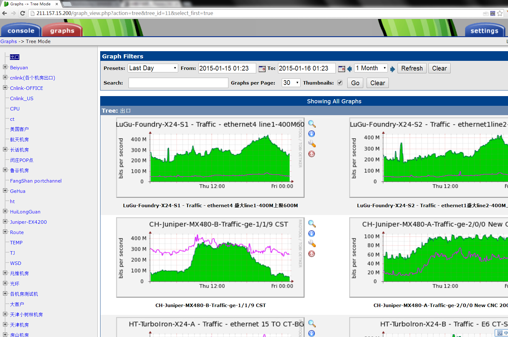Open Graphs per Page dropdown

(291, 83)
